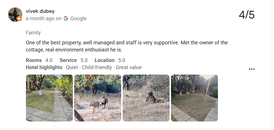Click the Location 5.0 rating
Image resolution: width=274 pixels, height=130 pixels.
point(110,60)
